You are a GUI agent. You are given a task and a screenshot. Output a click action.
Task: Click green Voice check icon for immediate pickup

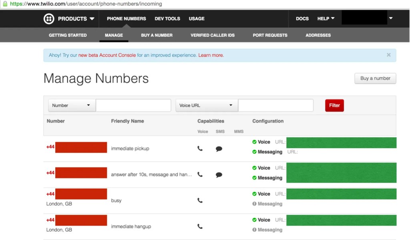[x=254, y=142]
